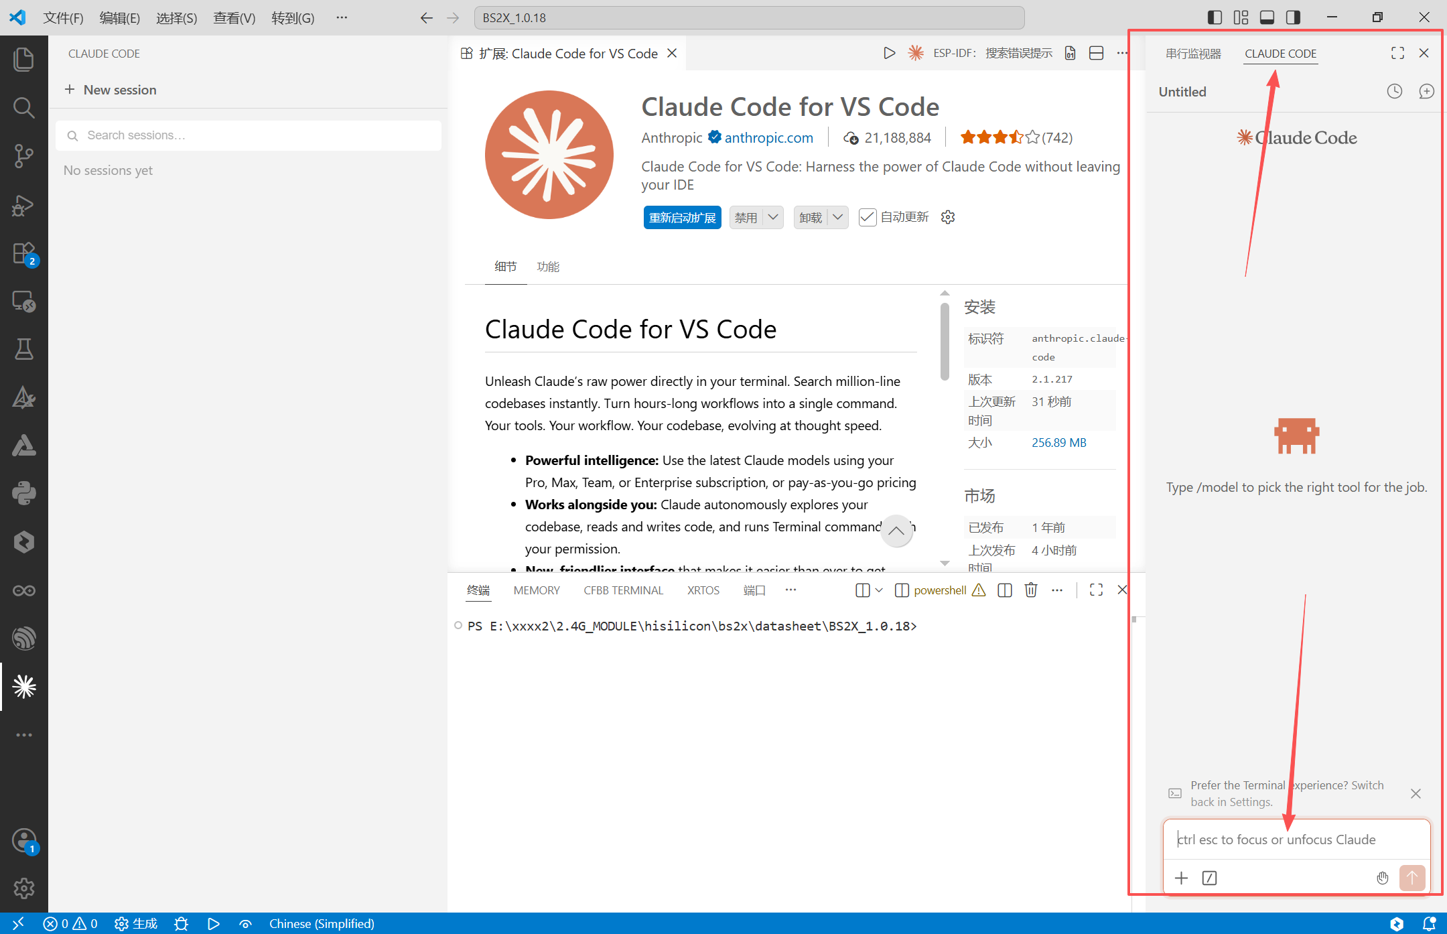The image size is (1447, 934).
Task: Open the ESP-IDF view in activity bar
Action: (x=24, y=638)
